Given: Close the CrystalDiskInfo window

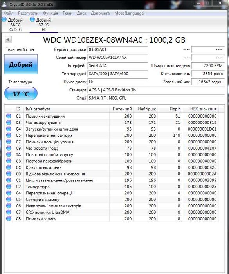Looking at the screenshot, I should tap(220, 3).
